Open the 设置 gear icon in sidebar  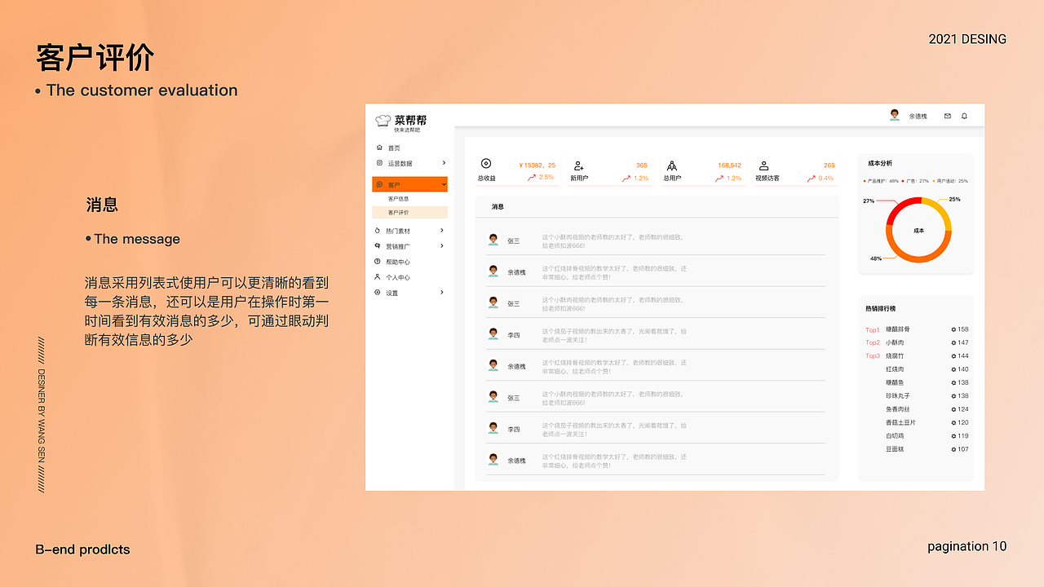coord(378,293)
